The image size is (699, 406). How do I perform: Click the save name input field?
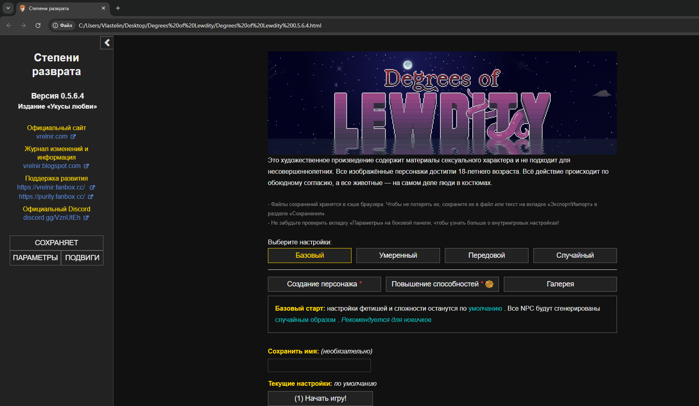tap(319, 365)
